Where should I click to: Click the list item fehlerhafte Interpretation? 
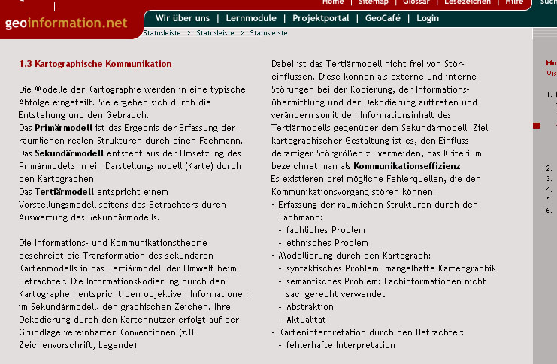341,345
